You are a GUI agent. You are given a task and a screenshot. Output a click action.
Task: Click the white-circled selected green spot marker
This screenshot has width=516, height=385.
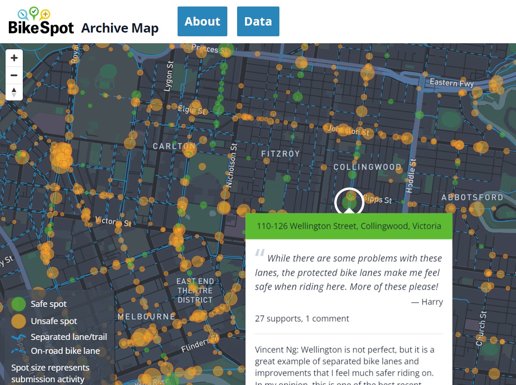coord(349,202)
